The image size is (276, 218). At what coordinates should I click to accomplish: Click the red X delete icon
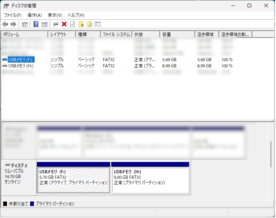point(64,24)
